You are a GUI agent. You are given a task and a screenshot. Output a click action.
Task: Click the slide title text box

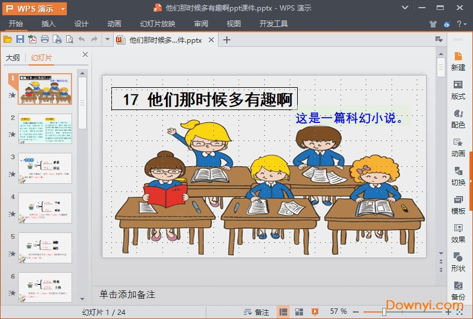click(x=205, y=99)
